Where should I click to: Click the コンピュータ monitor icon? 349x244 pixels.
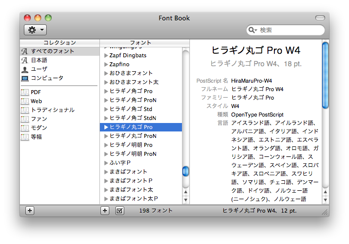tap(25, 78)
